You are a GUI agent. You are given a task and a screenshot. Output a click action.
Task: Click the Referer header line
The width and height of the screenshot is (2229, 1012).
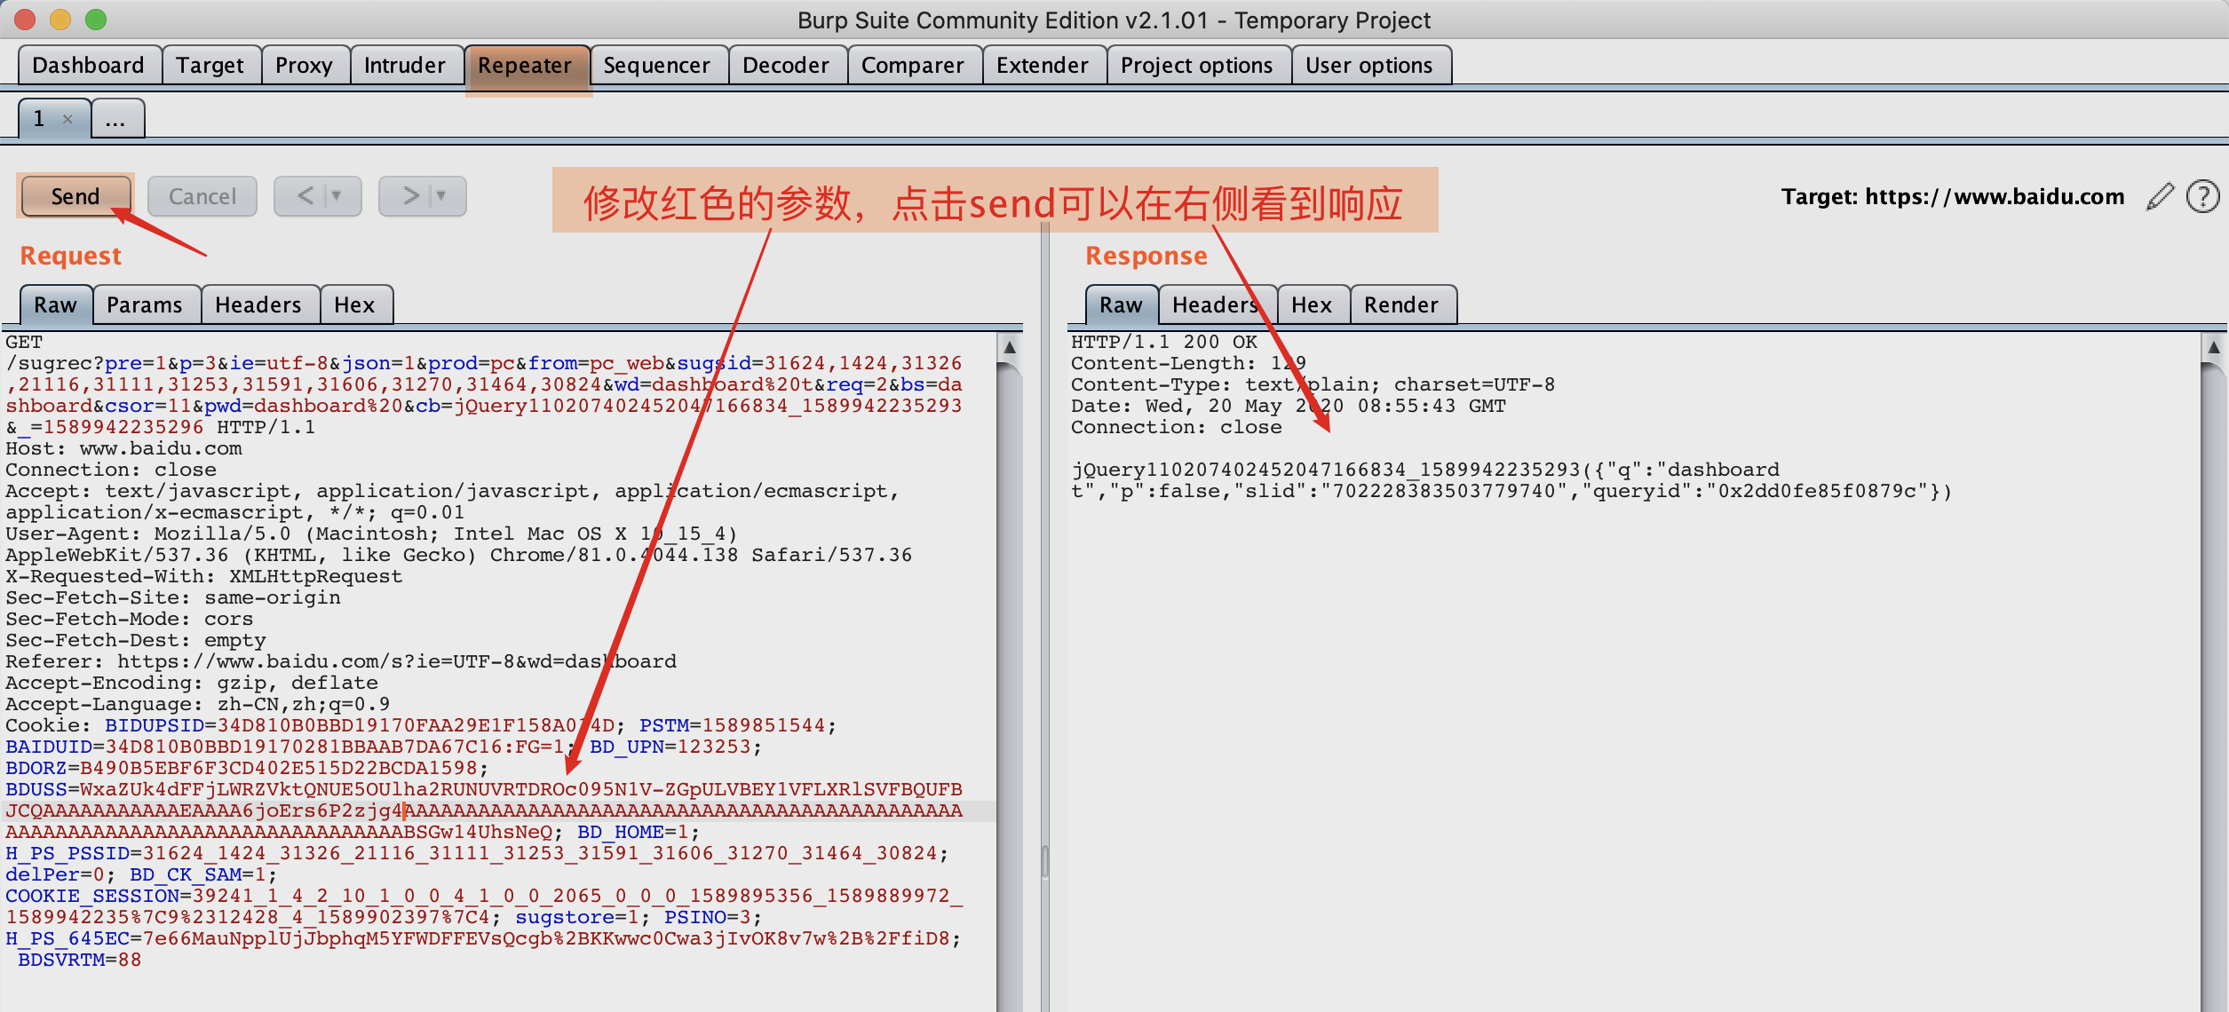point(341,661)
